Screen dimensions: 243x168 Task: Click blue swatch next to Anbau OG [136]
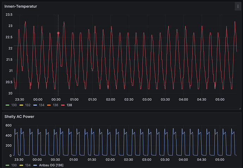coord(34,165)
